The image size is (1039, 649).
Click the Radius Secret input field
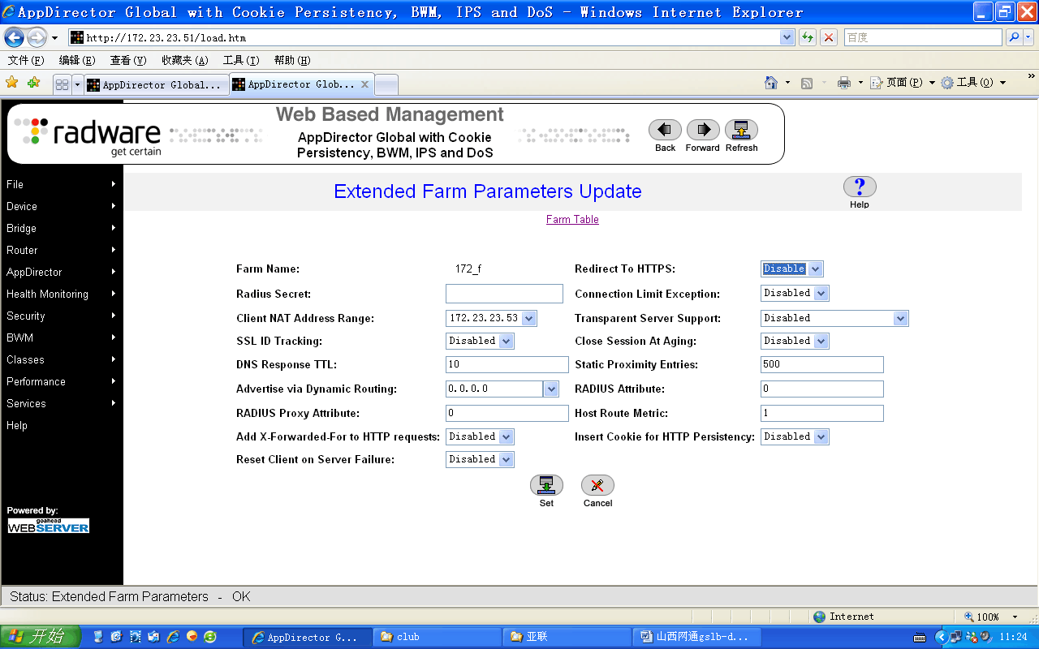504,294
